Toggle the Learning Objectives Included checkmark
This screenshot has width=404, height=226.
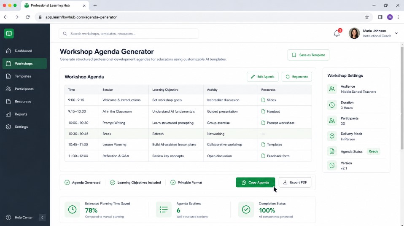click(x=113, y=183)
